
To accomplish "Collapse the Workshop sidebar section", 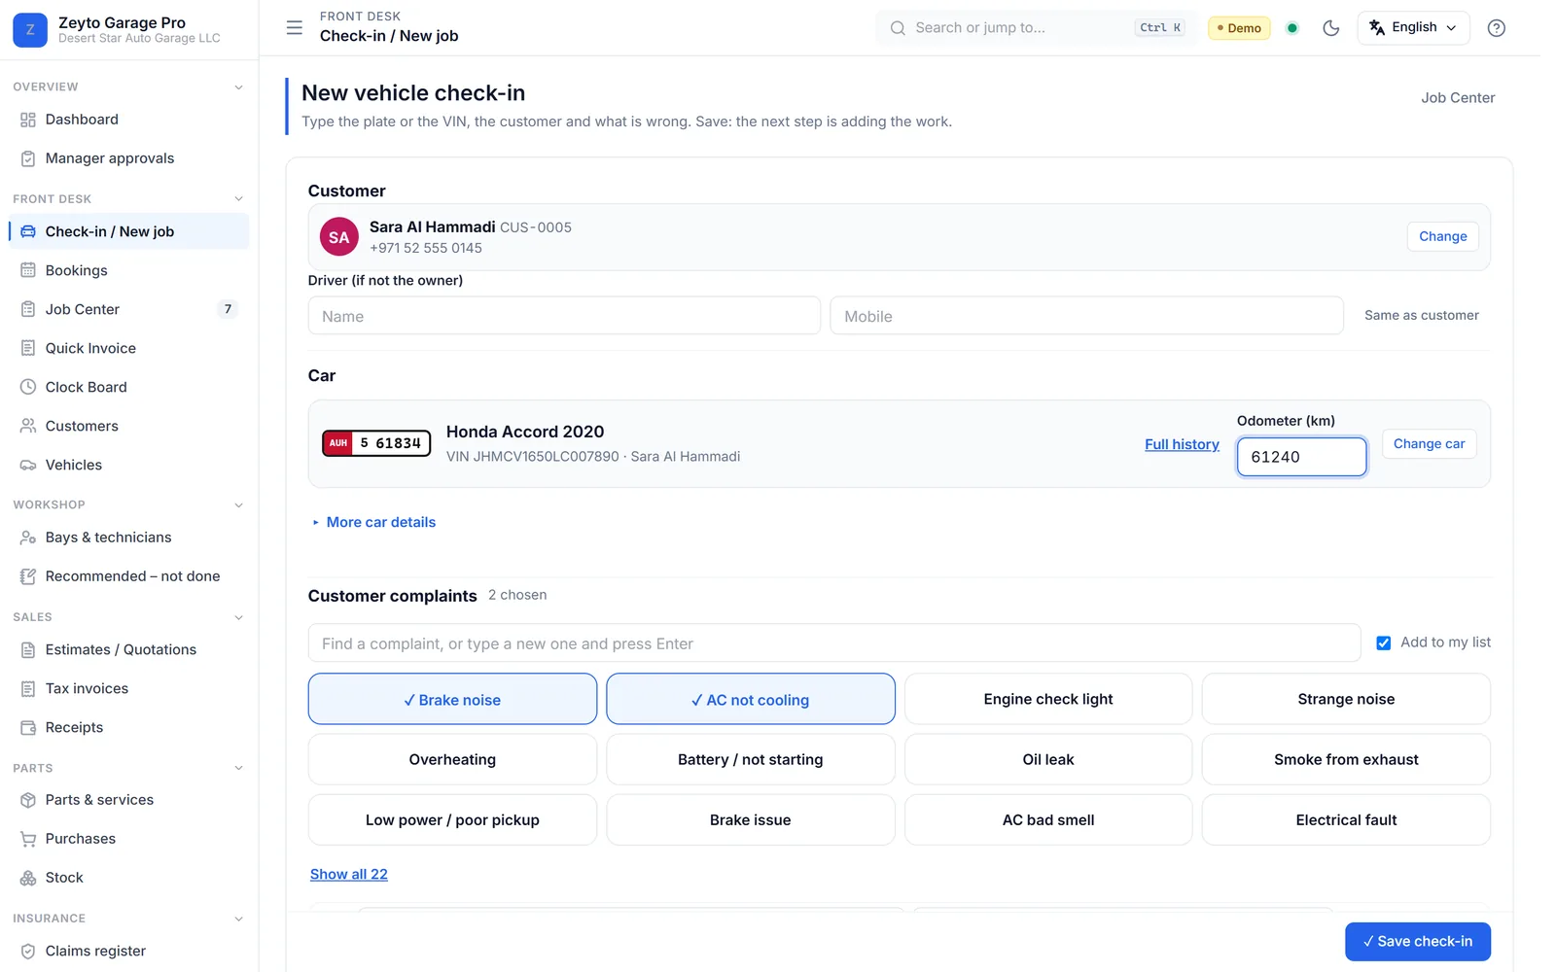I will click(x=239, y=504).
